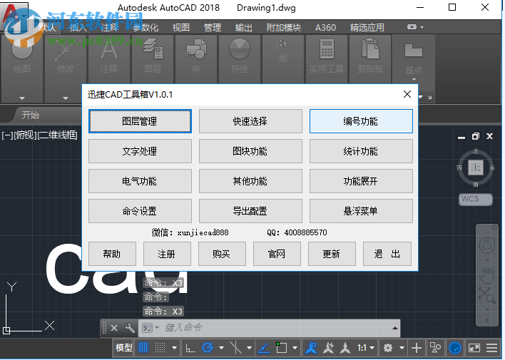505x360 pixels.
Task: Open 电气功能 electrical function
Action: point(140,181)
